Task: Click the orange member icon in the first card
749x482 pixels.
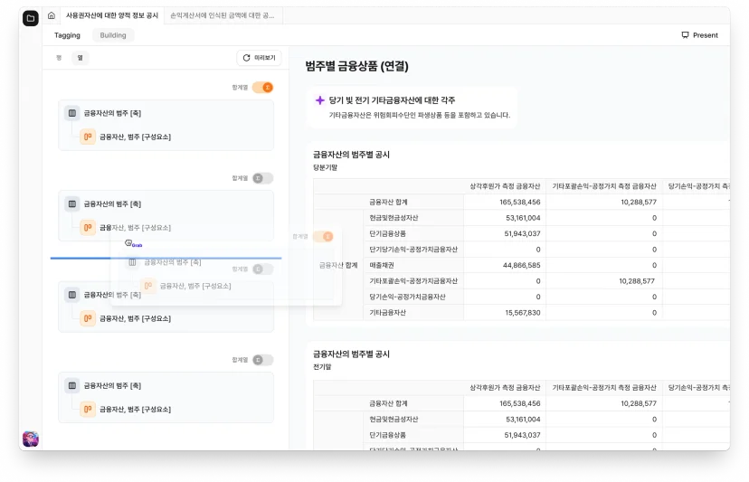Action: (88, 137)
